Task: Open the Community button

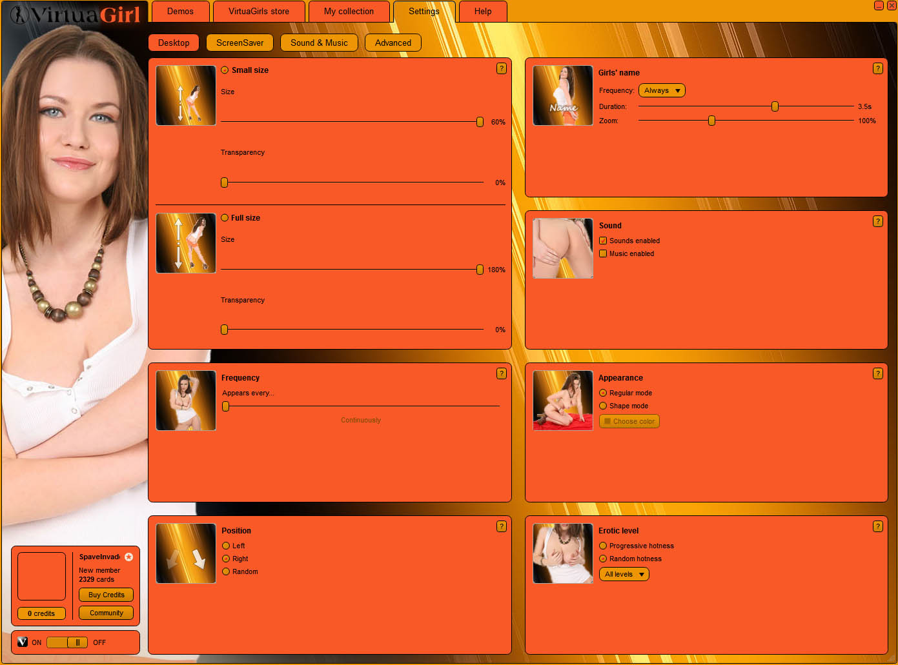Action: click(106, 613)
